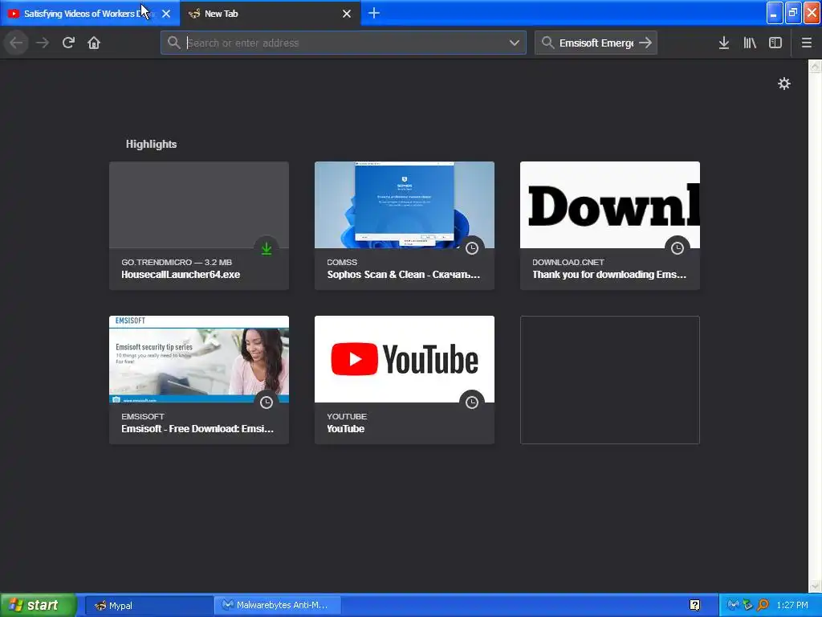Image resolution: width=822 pixels, height=617 pixels.
Task: Click the Back navigation arrow
Action: pyautogui.click(x=16, y=43)
